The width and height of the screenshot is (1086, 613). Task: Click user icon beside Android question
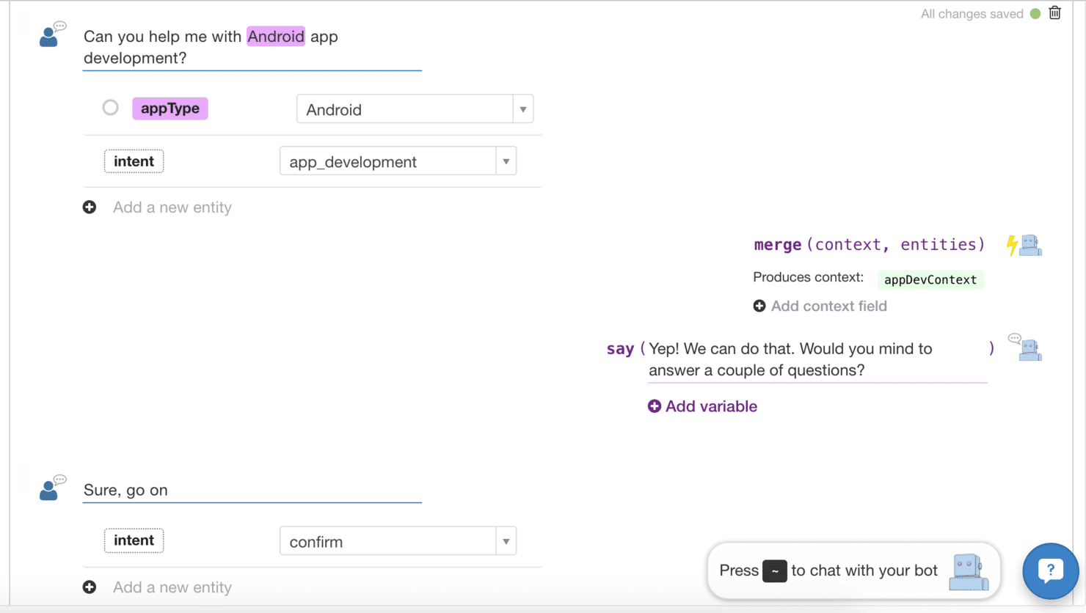click(51, 35)
